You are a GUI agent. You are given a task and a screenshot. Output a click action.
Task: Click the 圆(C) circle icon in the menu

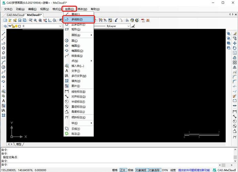pyautogui.click(x=67, y=41)
